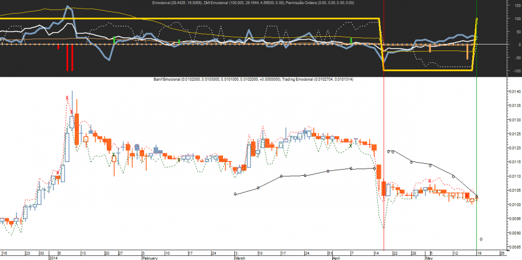Click the 0.0085 price axis label
522x260 pixels.
pos(514,247)
